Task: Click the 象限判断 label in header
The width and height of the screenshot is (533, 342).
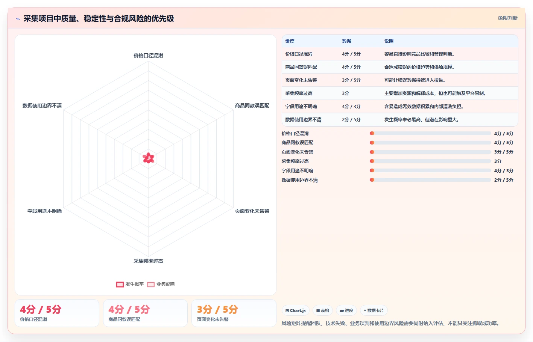Action: pyautogui.click(x=507, y=18)
